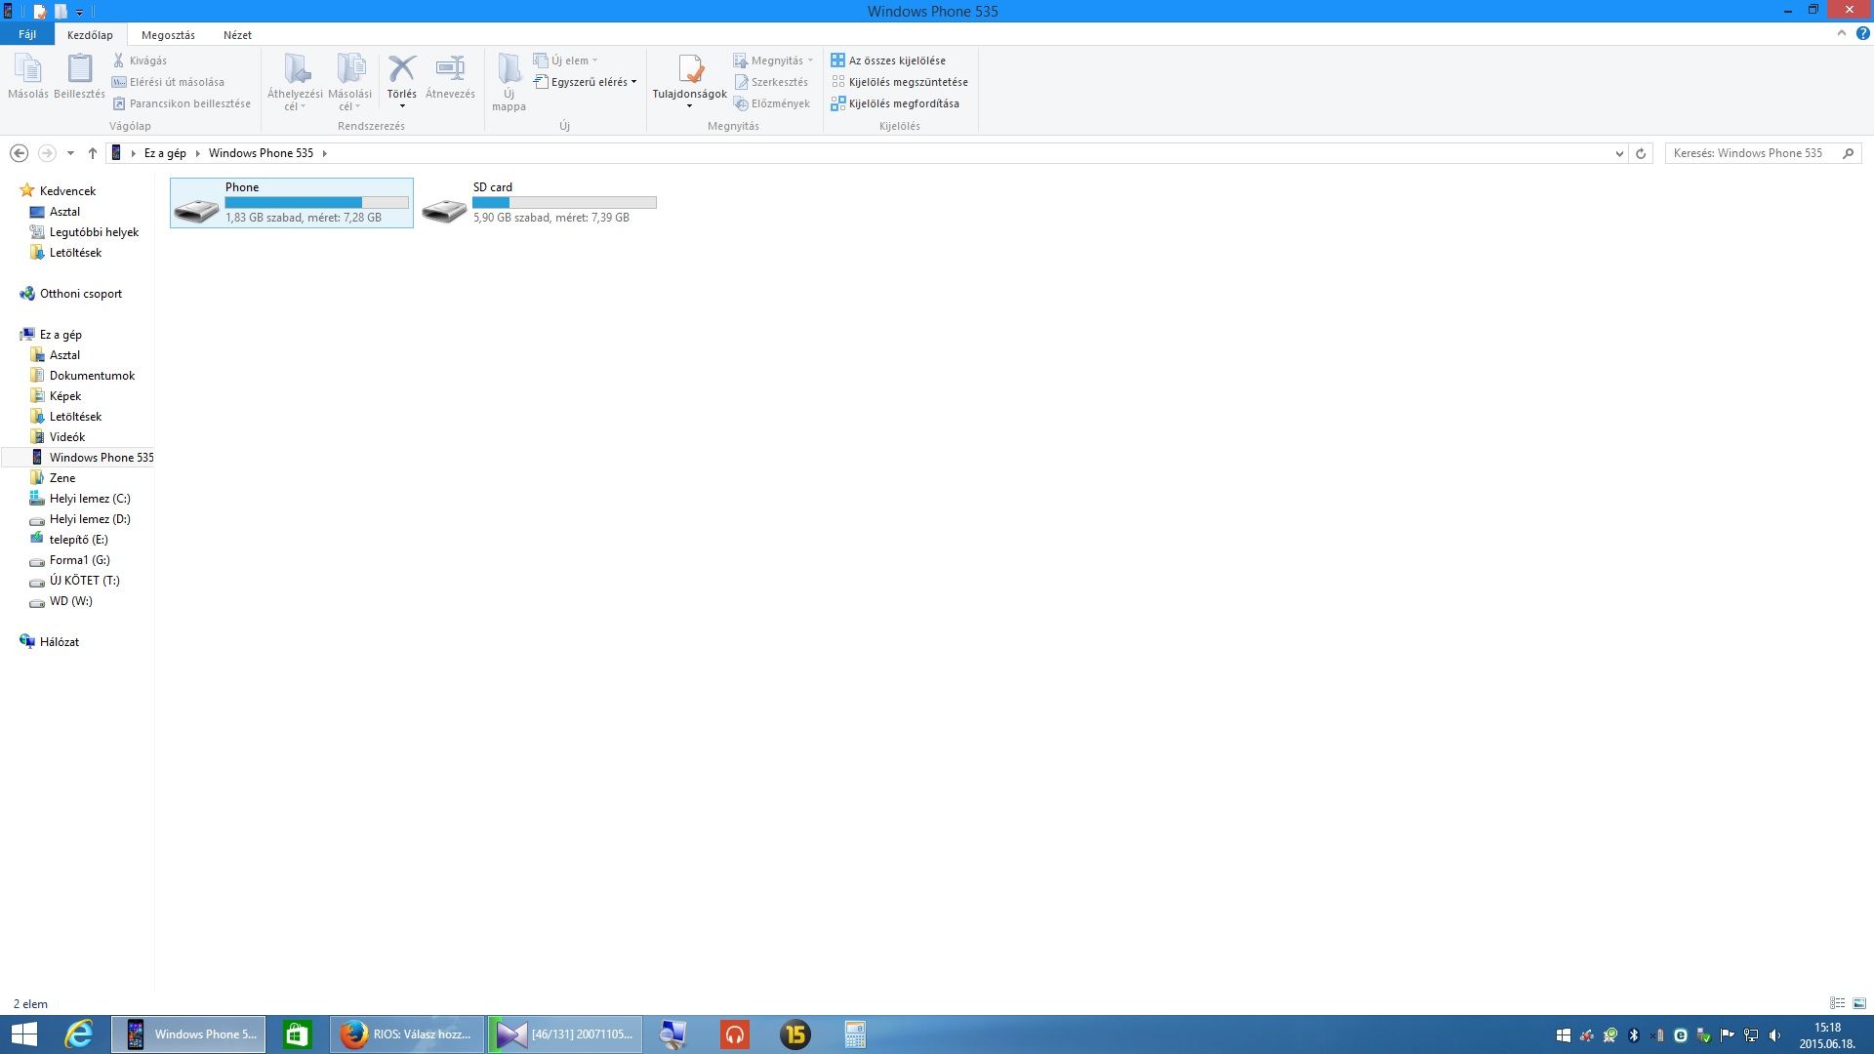Click the Kivágás scissors icon
1874x1054 pixels.
click(118, 61)
